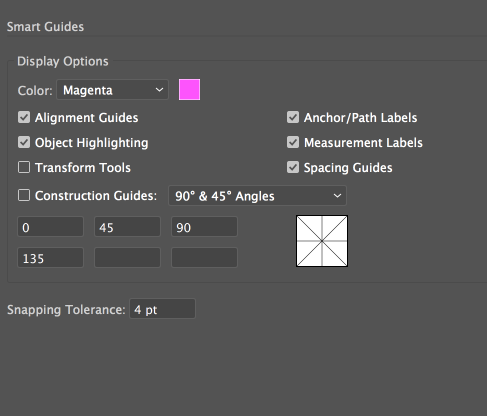487x416 pixels.
Task: Toggle Measurement Labels checkbox off
Action: 293,143
